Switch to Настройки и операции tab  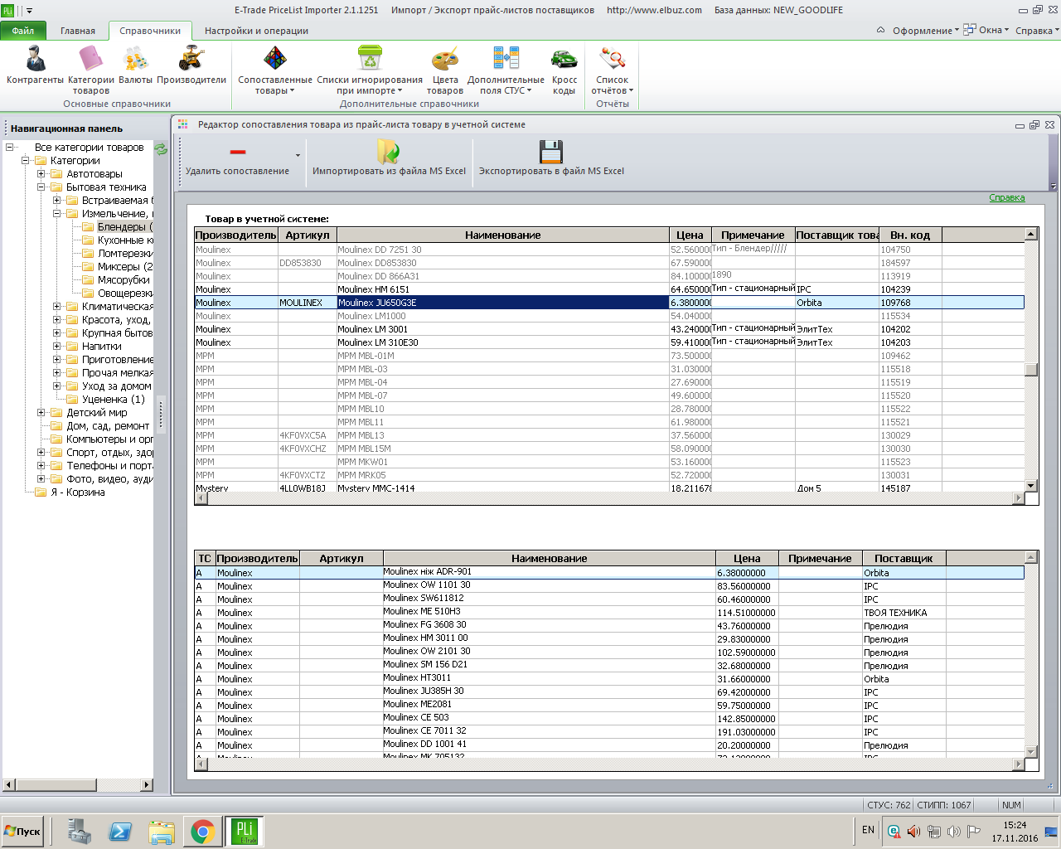(256, 31)
